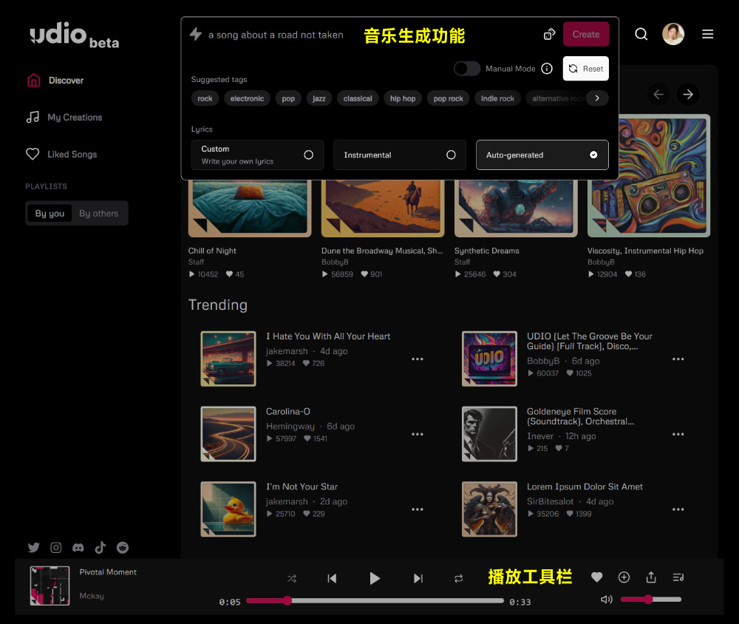Add the jazz tag
The height and width of the screenshot is (624, 739).
tap(319, 98)
